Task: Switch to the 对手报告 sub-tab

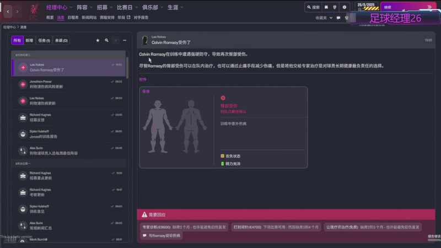Action: (141, 18)
